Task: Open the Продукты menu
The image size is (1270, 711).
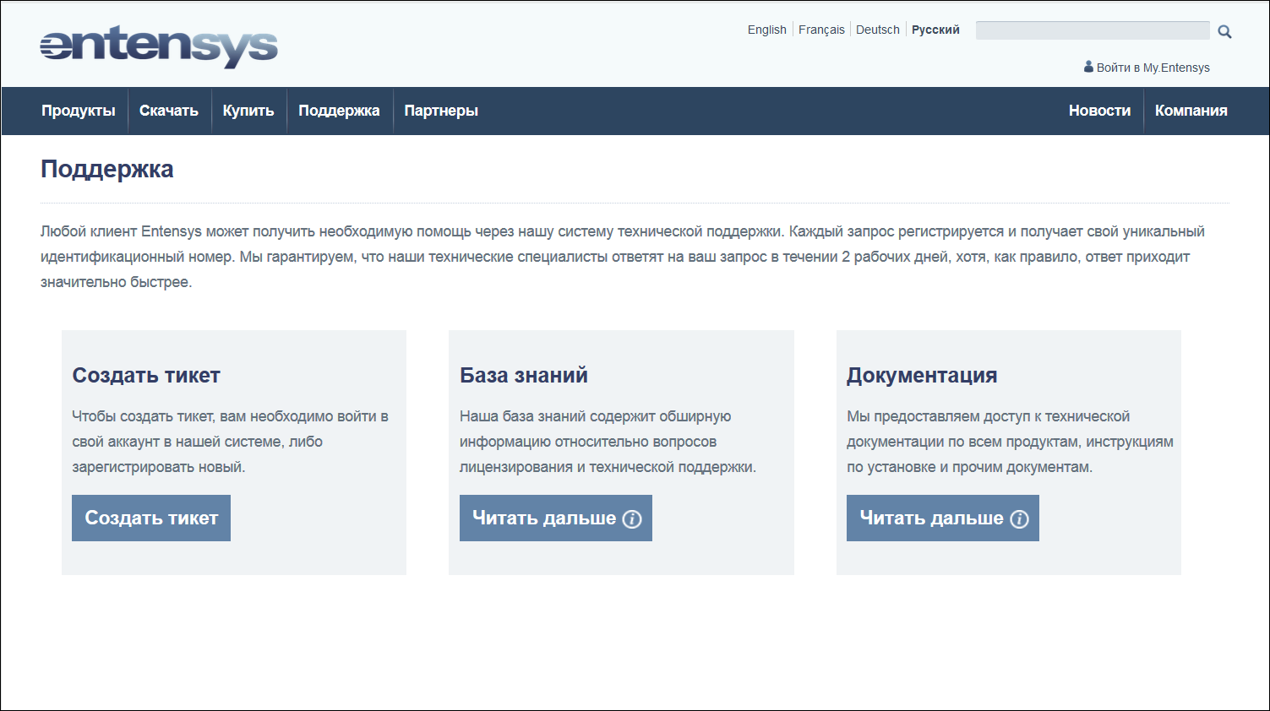Action: click(79, 111)
